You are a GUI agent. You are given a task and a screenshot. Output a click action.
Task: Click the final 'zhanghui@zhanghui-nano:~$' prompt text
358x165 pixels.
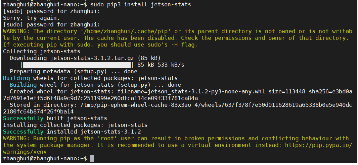[45, 158]
